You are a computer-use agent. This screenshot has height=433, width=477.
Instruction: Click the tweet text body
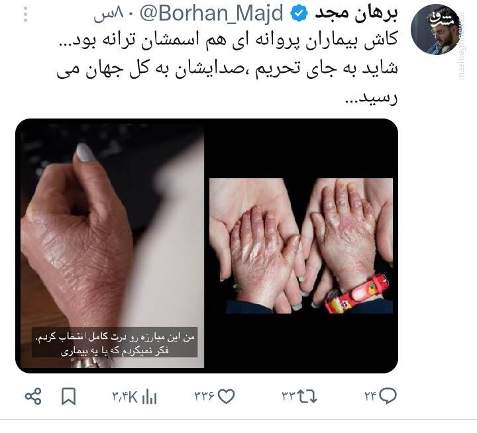(227, 69)
